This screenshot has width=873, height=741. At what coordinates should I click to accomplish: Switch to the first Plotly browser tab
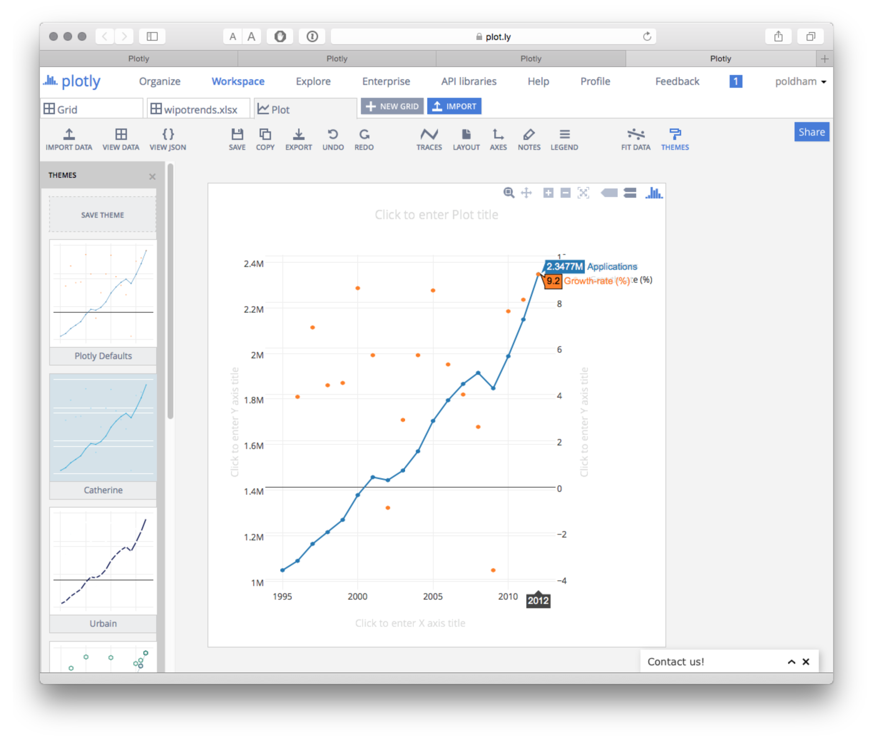point(138,59)
